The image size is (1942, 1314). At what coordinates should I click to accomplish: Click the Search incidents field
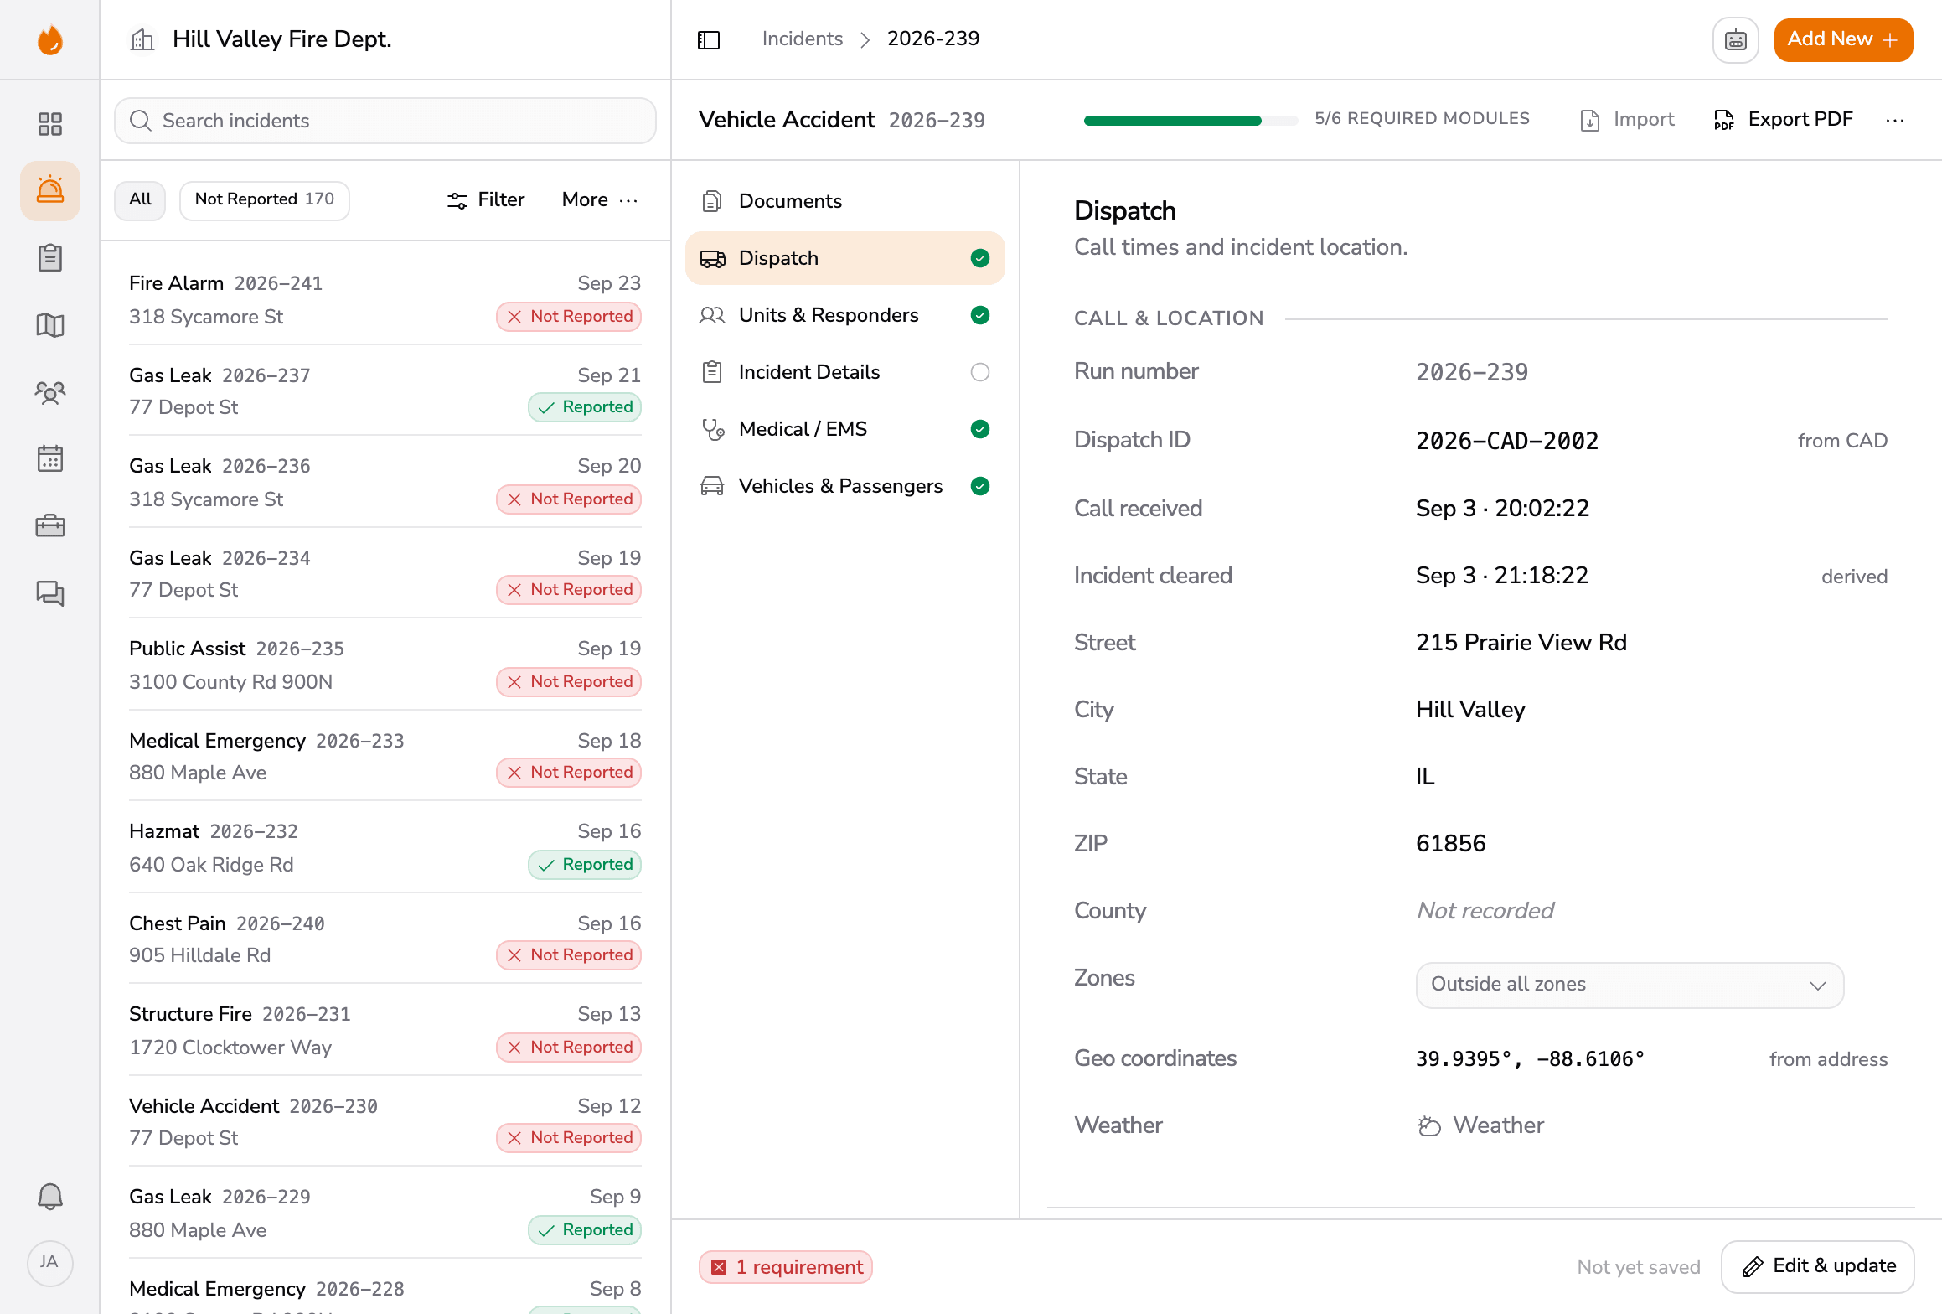(x=385, y=121)
